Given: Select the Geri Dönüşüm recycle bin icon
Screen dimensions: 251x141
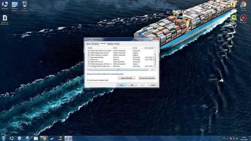Looking at the screenshot, I should 25,6.
